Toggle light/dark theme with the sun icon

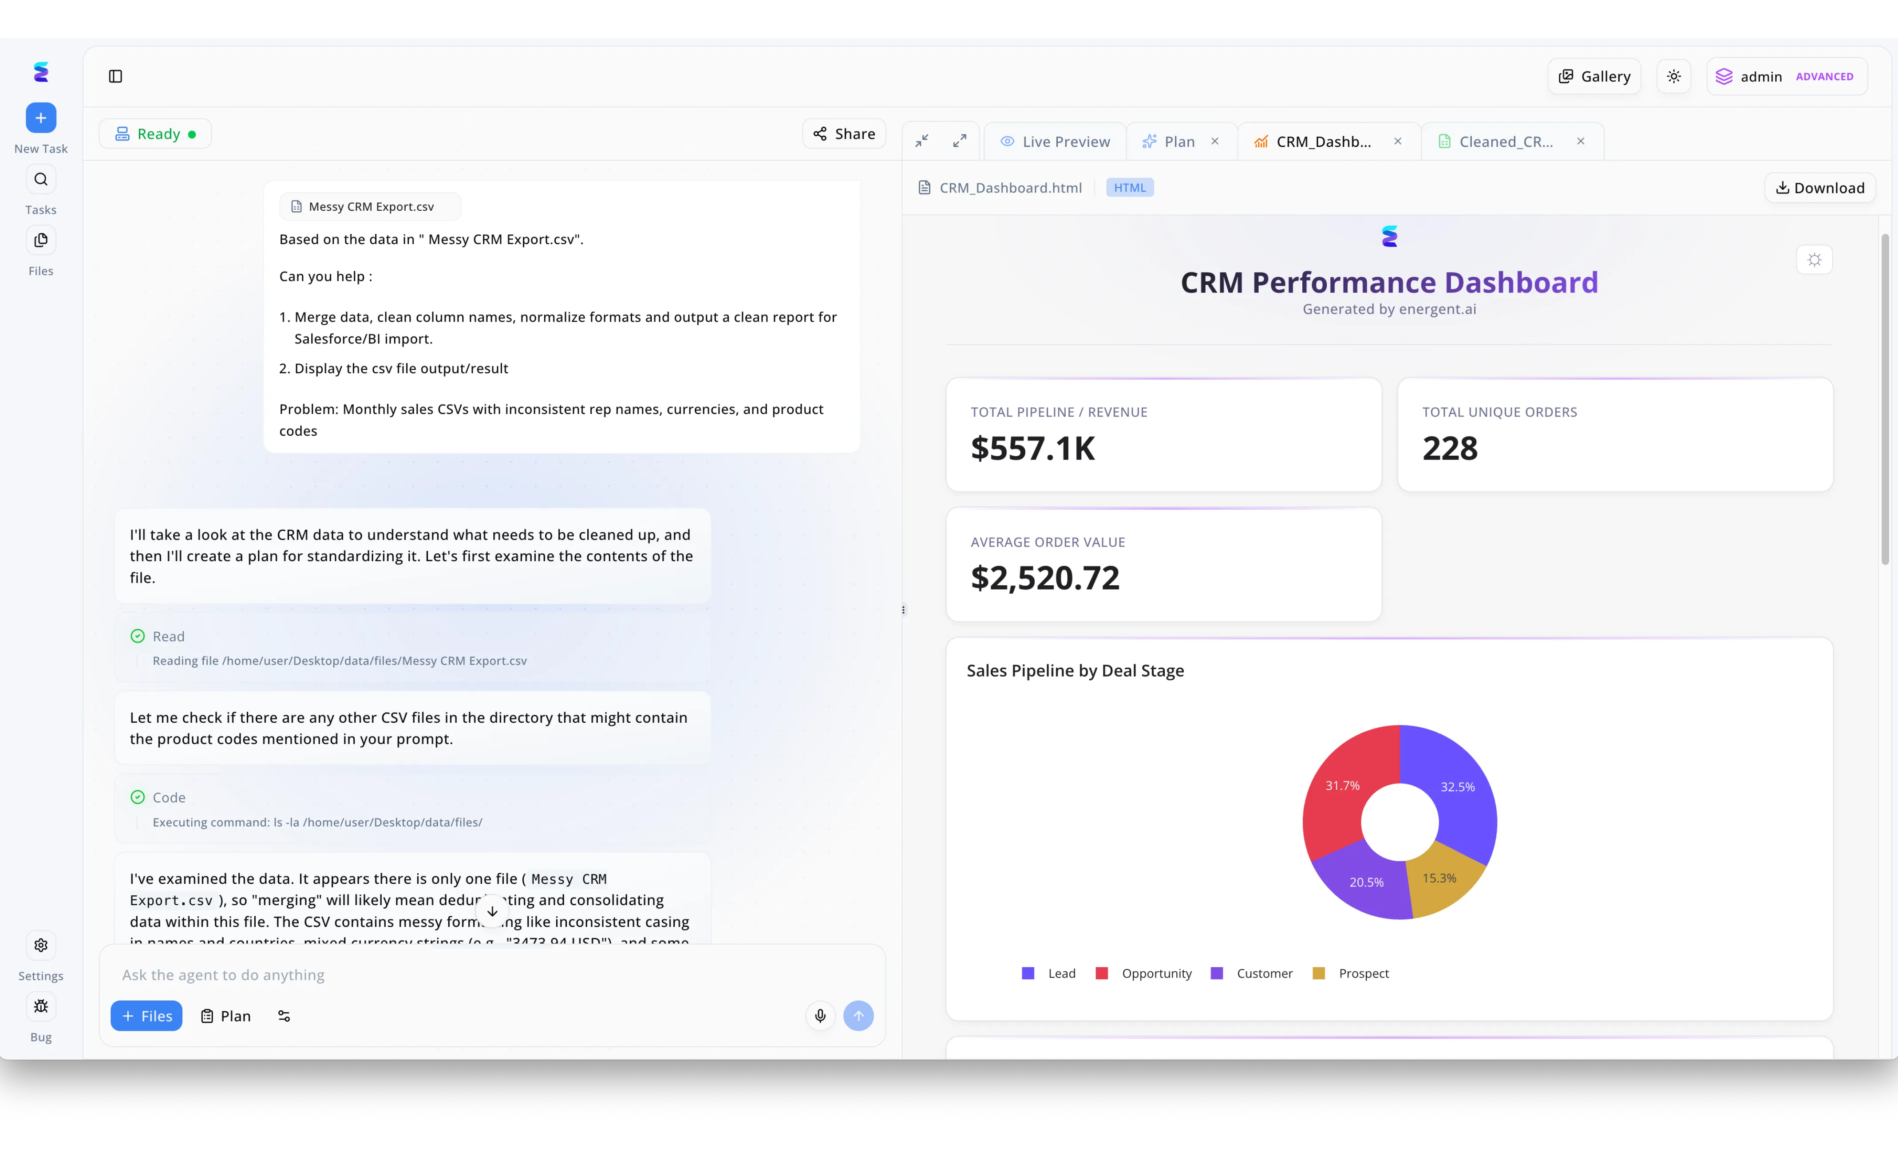click(x=1673, y=75)
